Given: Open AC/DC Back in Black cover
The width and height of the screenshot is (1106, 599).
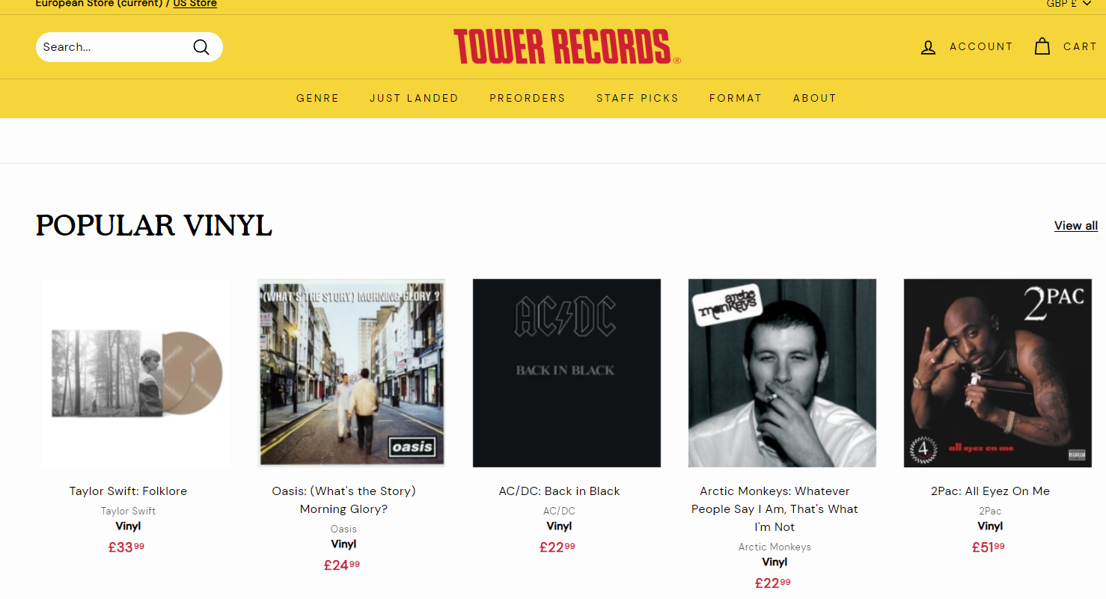Looking at the screenshot, I should coord(566,373).
